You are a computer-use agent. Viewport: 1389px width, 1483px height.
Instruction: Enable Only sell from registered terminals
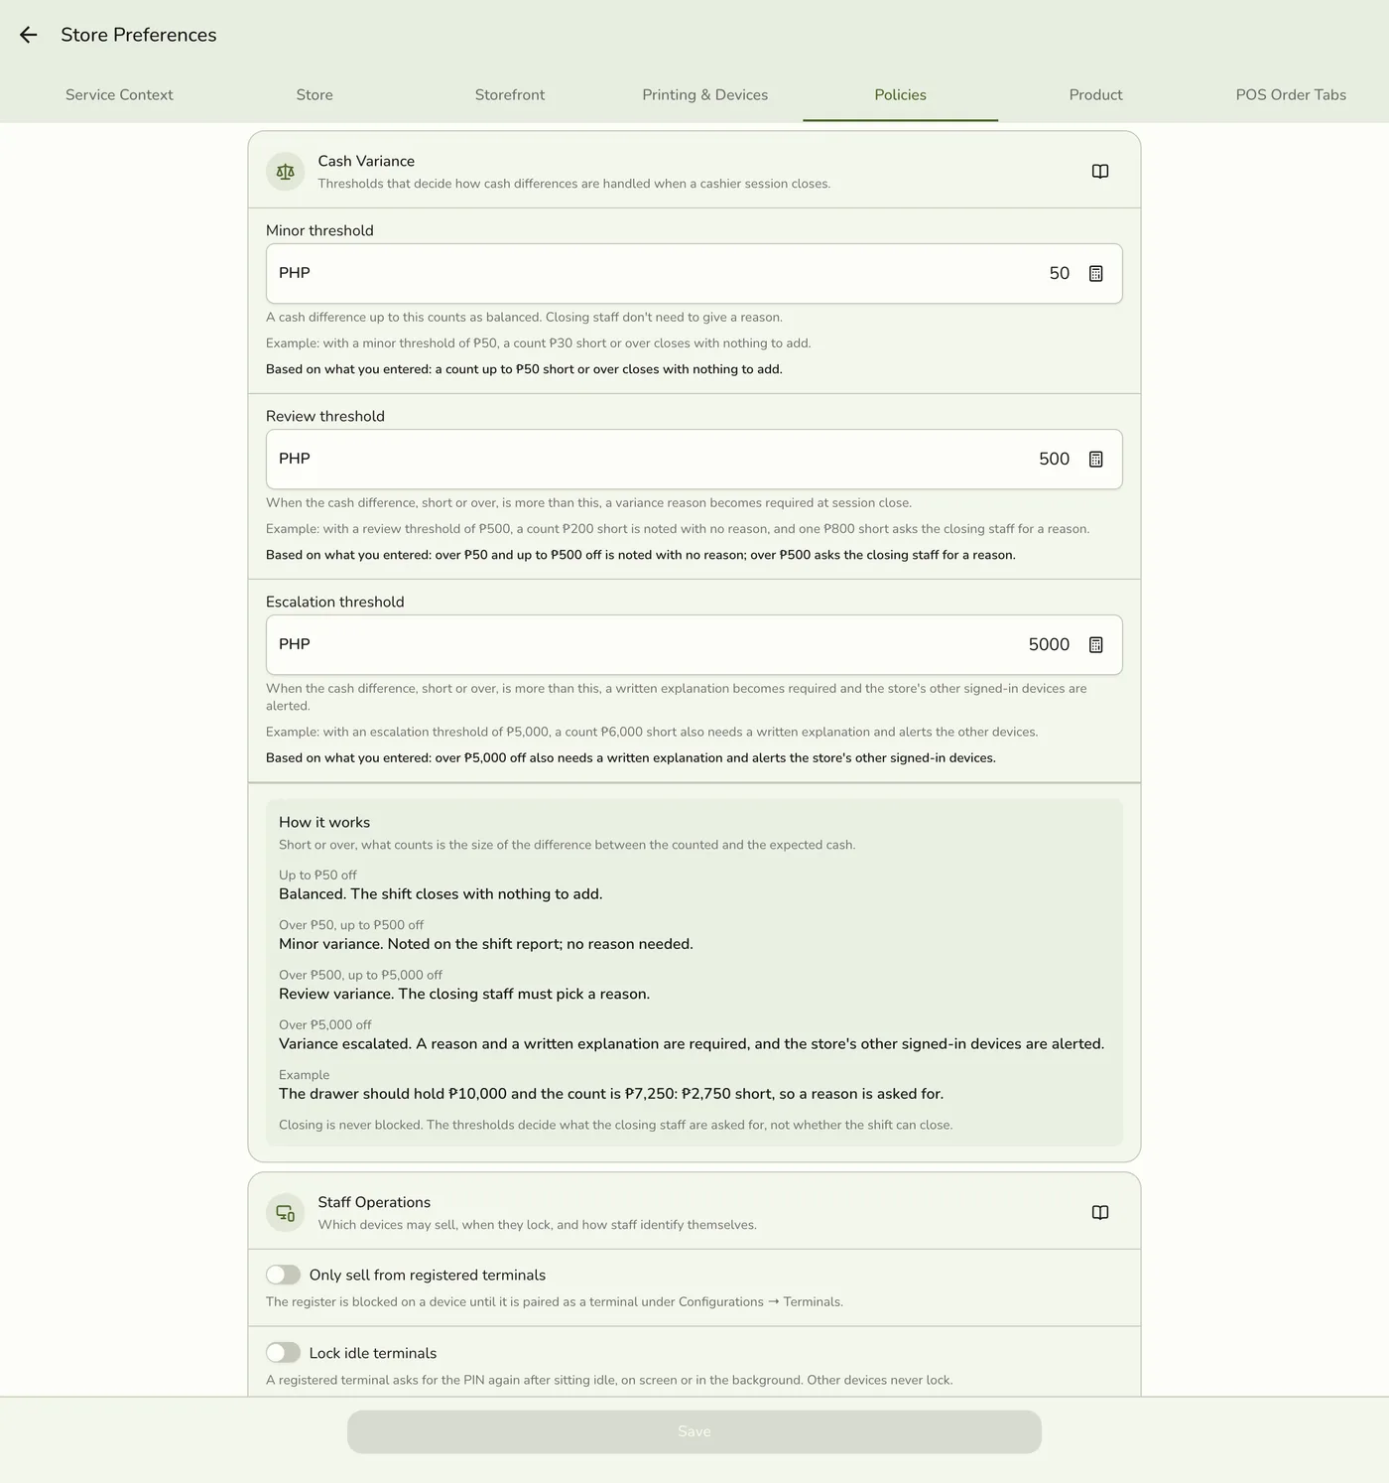coord(283,1275)
